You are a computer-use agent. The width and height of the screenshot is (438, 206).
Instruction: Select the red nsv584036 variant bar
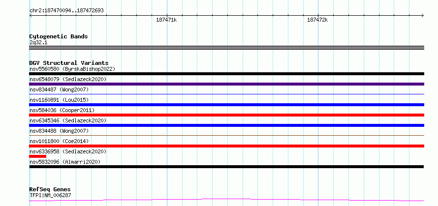pyautogui.click(x=226, y=115)
